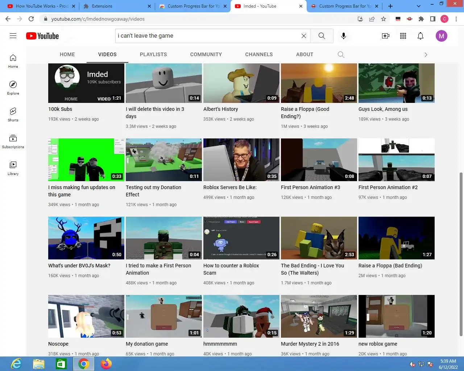Open File Explorer from the taskbar
The width and height of the screenshot is (464, 371).
click(39, 364)
